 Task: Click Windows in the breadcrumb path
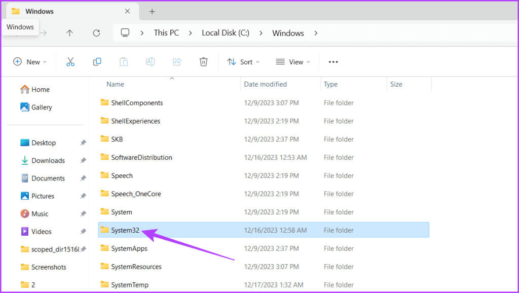click(288, 33)
